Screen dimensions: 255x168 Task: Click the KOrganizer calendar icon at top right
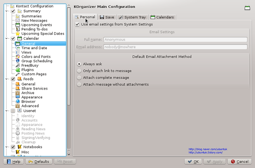click(247, 8)
